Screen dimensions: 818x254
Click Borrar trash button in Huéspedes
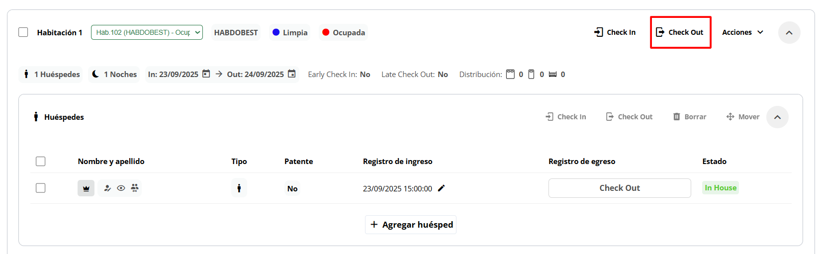pyautogui.click(x=690, y=117)
